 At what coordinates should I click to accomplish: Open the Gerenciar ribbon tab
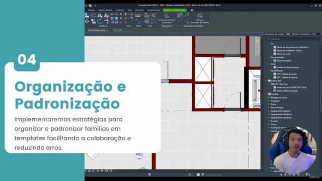click(139, 10)
